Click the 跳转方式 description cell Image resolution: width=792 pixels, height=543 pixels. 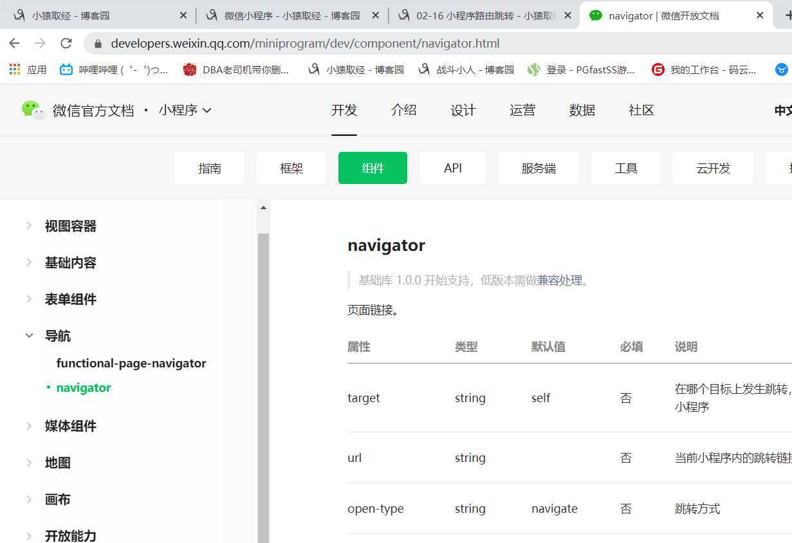click(697, 508)
